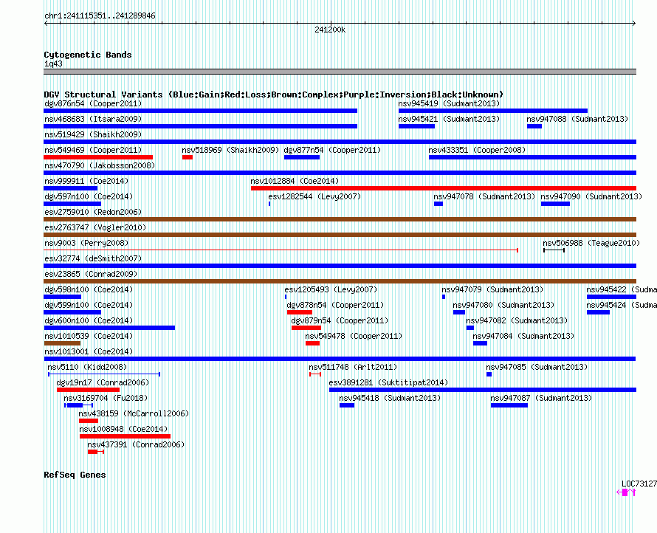The image size is (657, 533).
Task: Select the esv2763747 (Vogler2010) label
Action: pyautogui.click(x=95, y=227)
